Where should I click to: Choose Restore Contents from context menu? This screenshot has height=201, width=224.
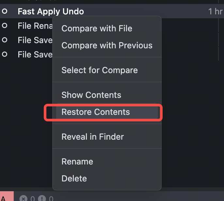coord(96,112)
